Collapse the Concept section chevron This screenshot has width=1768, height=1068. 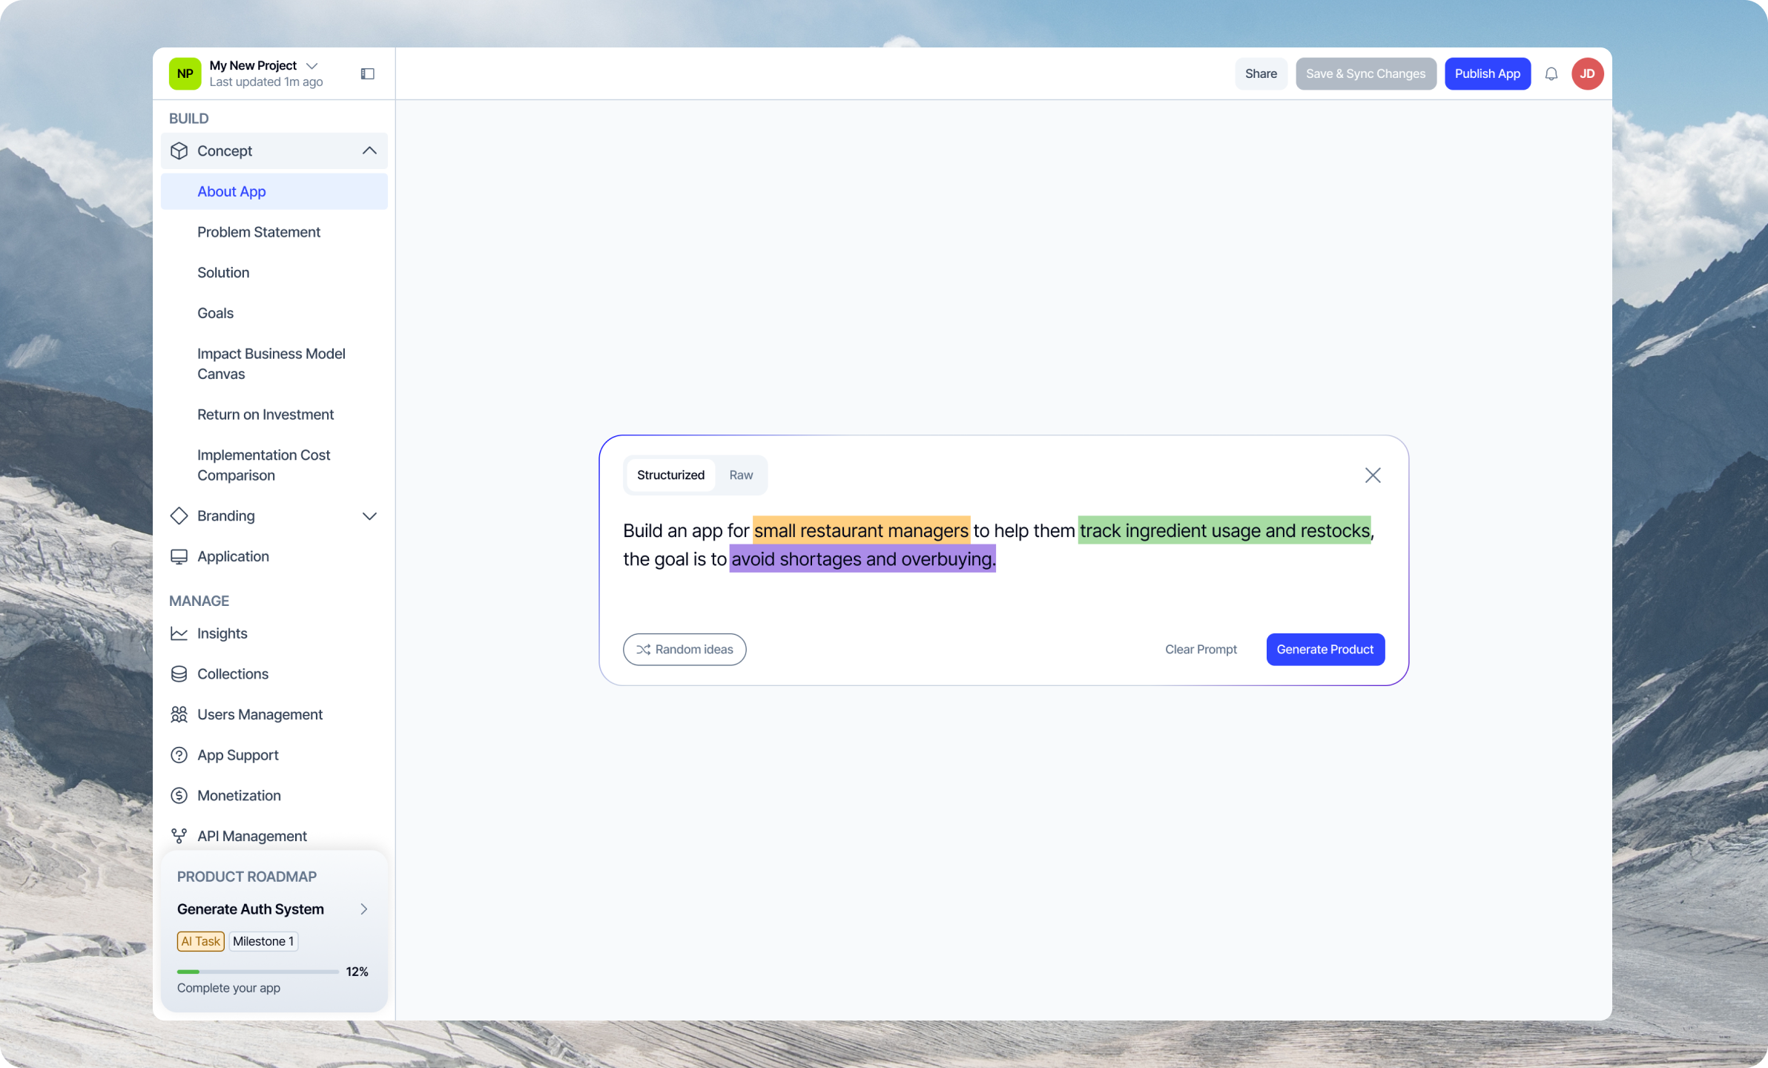[x=369, y=151]
